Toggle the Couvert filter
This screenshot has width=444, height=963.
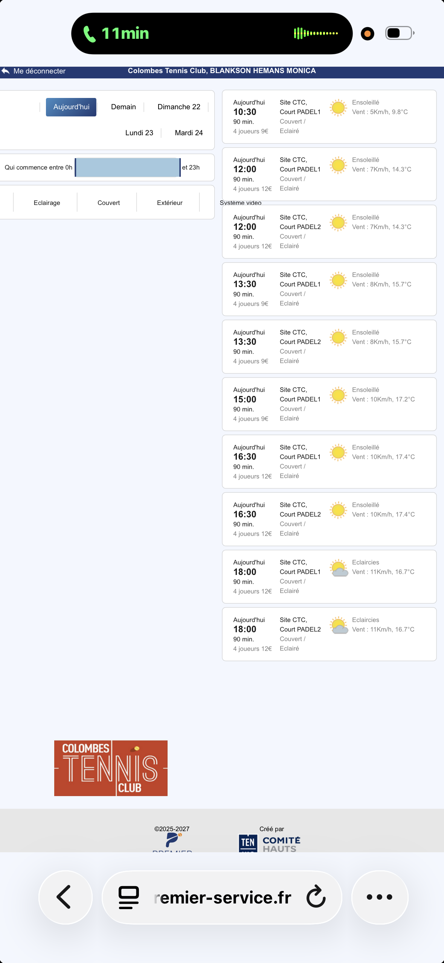click(x=108, y=203)
